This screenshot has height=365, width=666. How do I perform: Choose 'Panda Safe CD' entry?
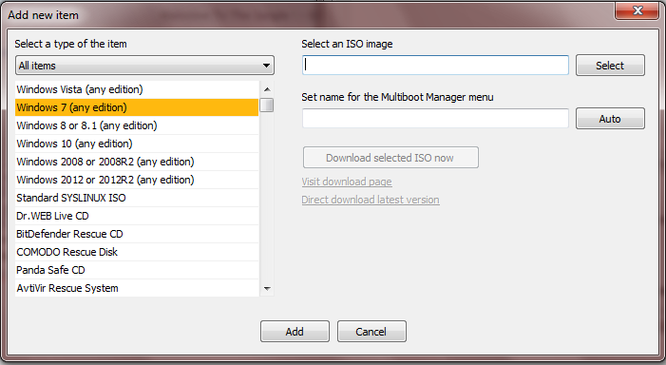pos(137,270)
